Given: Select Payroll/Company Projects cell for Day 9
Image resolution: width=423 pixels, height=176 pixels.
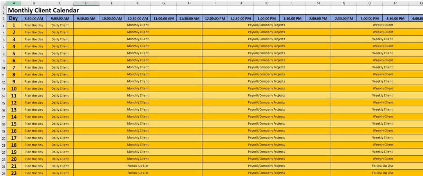Looking at the screenshot, I should pos(267,81).
